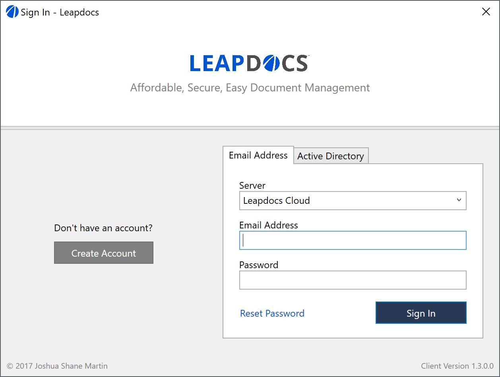The image size is (500, 377).
Task: Expand the Server combo box chevron arrow
Action: [459, 200]
